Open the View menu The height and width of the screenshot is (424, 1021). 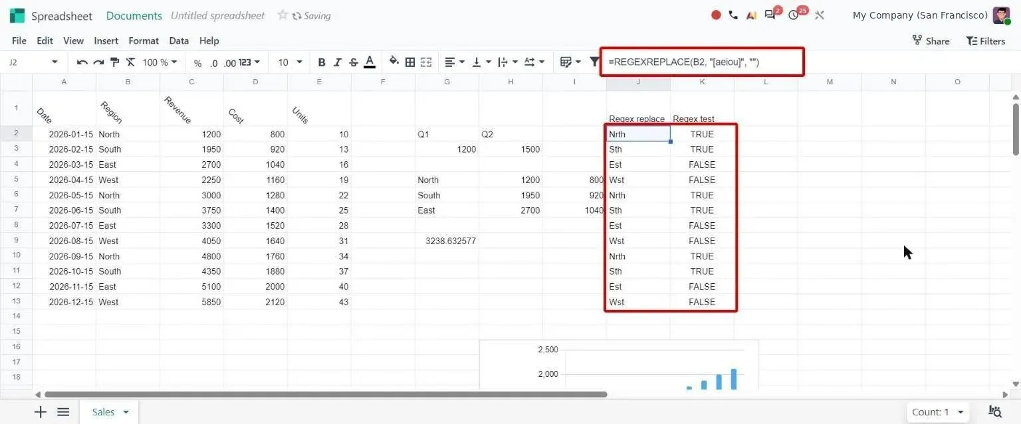(x=73, y=40)
